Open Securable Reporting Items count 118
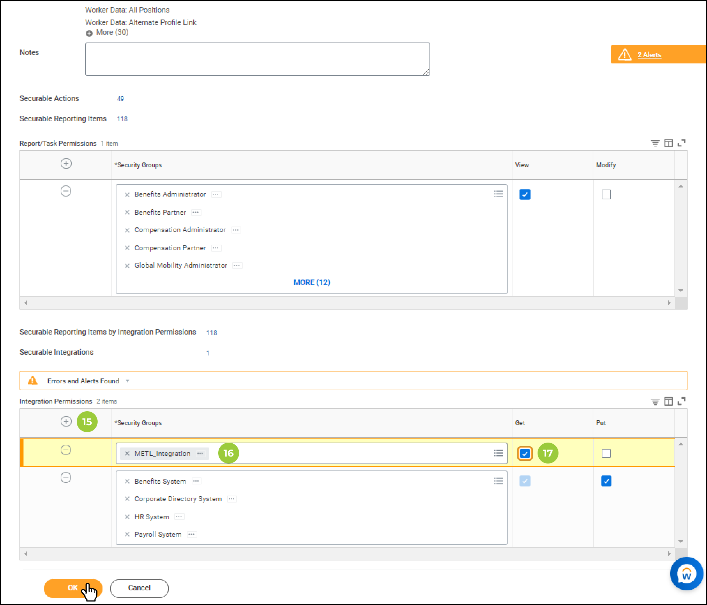This screenshot has height=605, width=707. coord(122,119)
